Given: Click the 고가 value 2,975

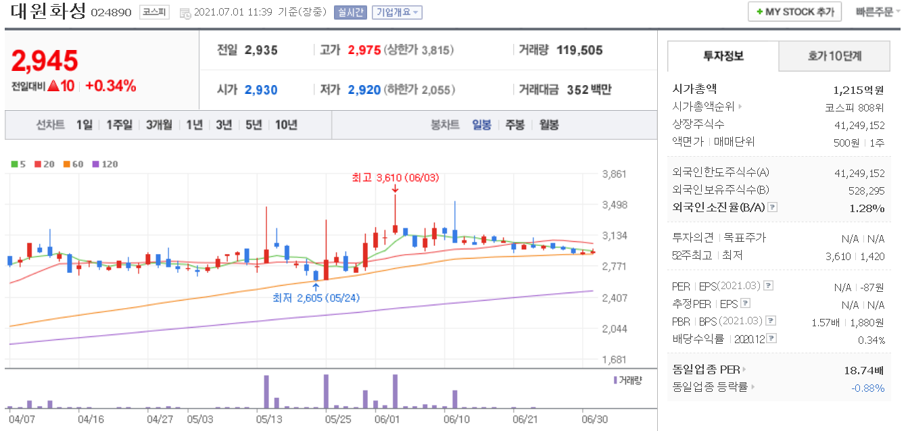Looking at the screenshot, I should [364, 50].
